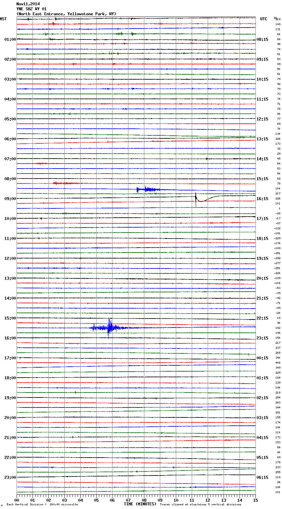Select the 09:00 MST time label
Screen dimensions: 282x509
click(x=10, y=199)
